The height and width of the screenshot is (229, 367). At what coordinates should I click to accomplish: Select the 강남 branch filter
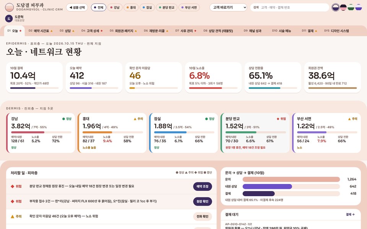tap(115, 8)
